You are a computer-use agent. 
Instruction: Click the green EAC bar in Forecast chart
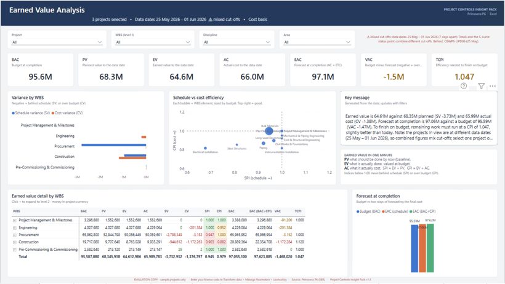click(x=430, y=248)
